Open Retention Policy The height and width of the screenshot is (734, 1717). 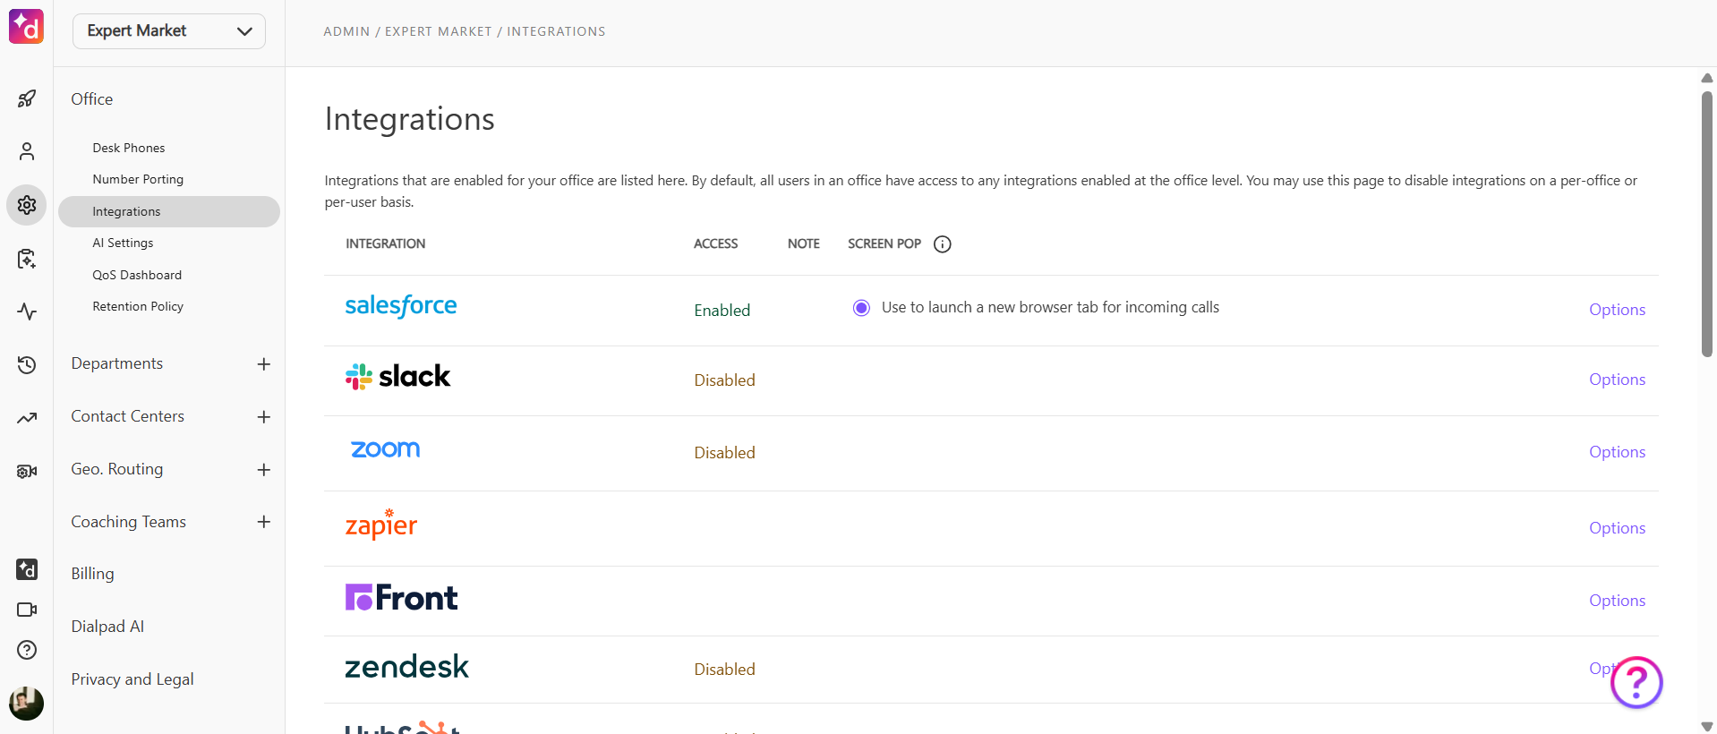138,306
